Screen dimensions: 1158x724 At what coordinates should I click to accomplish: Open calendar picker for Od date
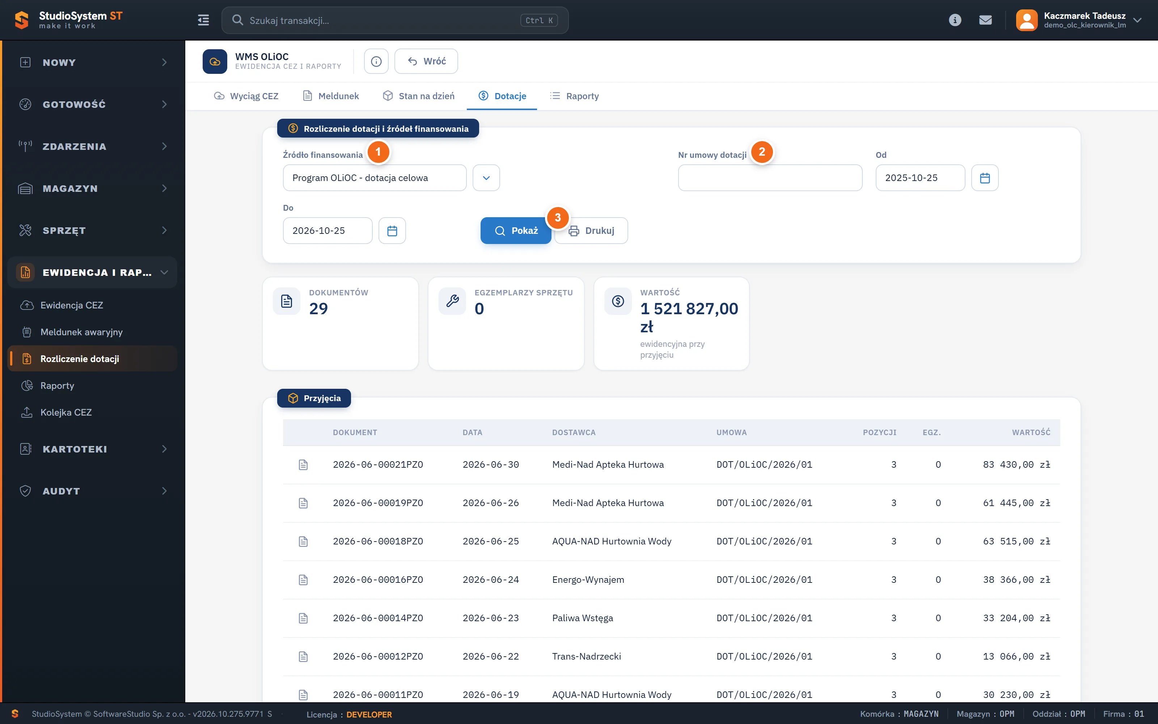tap(985, 178)
